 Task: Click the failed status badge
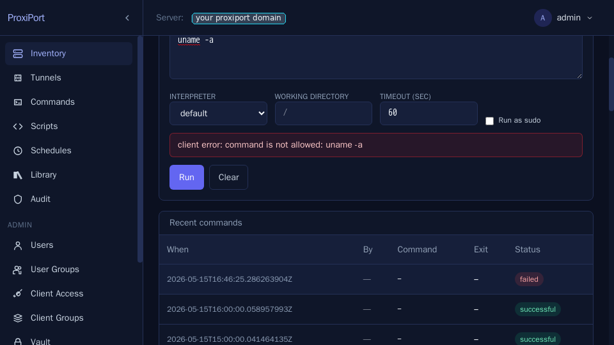529,279
